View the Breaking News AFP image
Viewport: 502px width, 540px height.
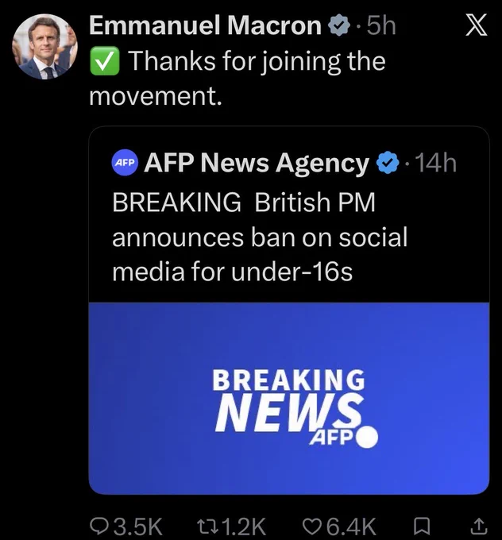point(288,398)
